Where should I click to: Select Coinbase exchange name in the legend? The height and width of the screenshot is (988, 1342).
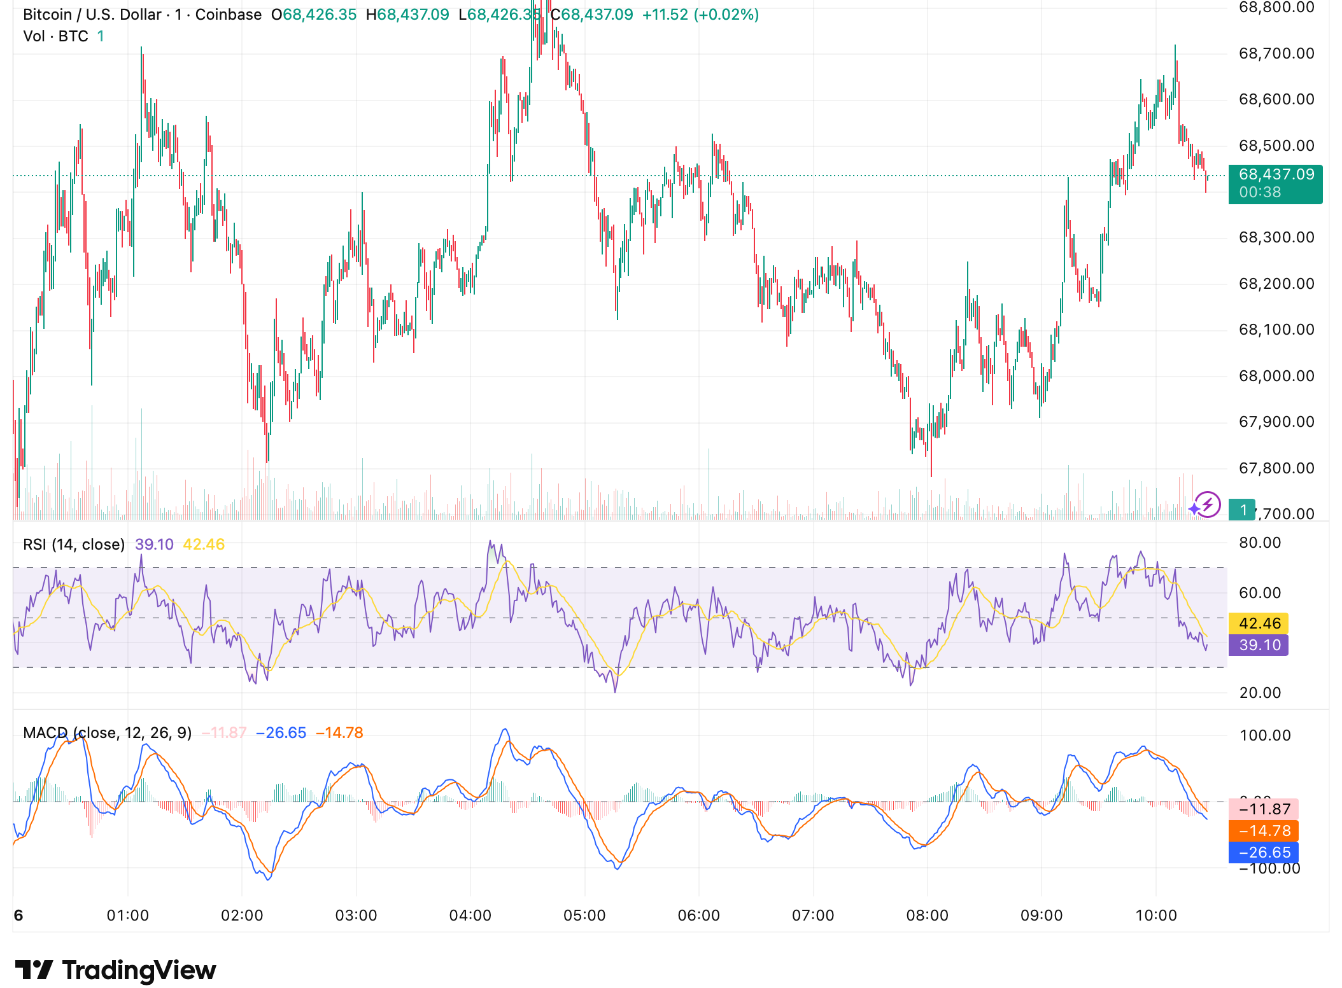click(x=227, y=14)
